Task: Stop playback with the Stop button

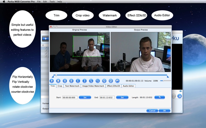Action: coord(58,81)
